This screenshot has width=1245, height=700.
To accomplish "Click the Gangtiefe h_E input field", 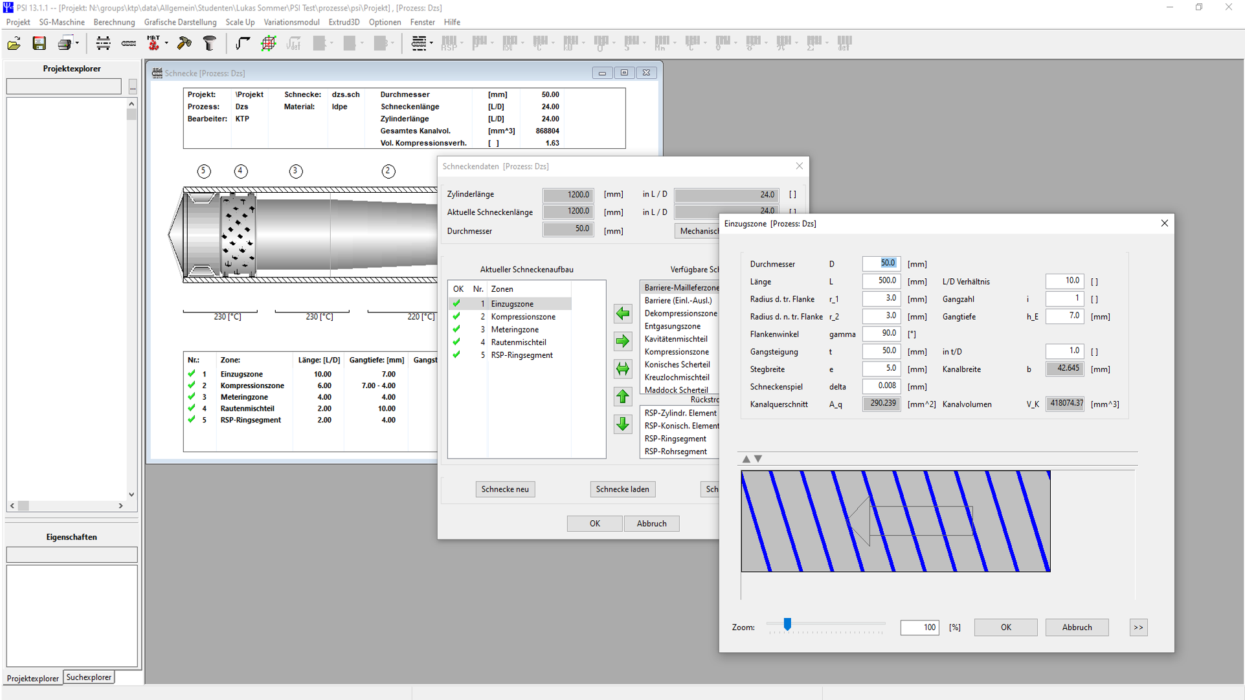I will pos(1064,316).
